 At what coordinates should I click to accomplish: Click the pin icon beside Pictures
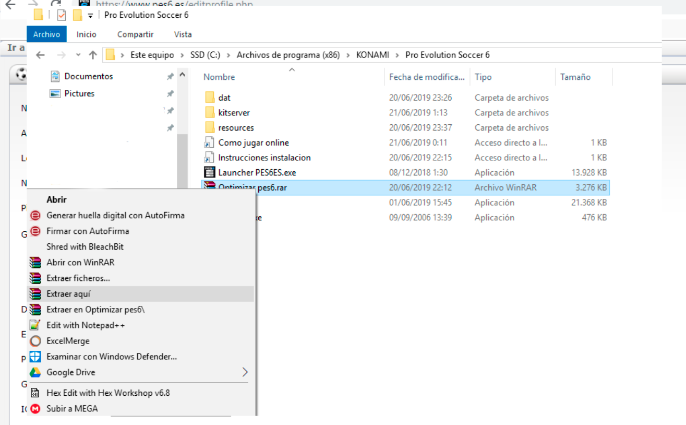[x=170, y=94]
